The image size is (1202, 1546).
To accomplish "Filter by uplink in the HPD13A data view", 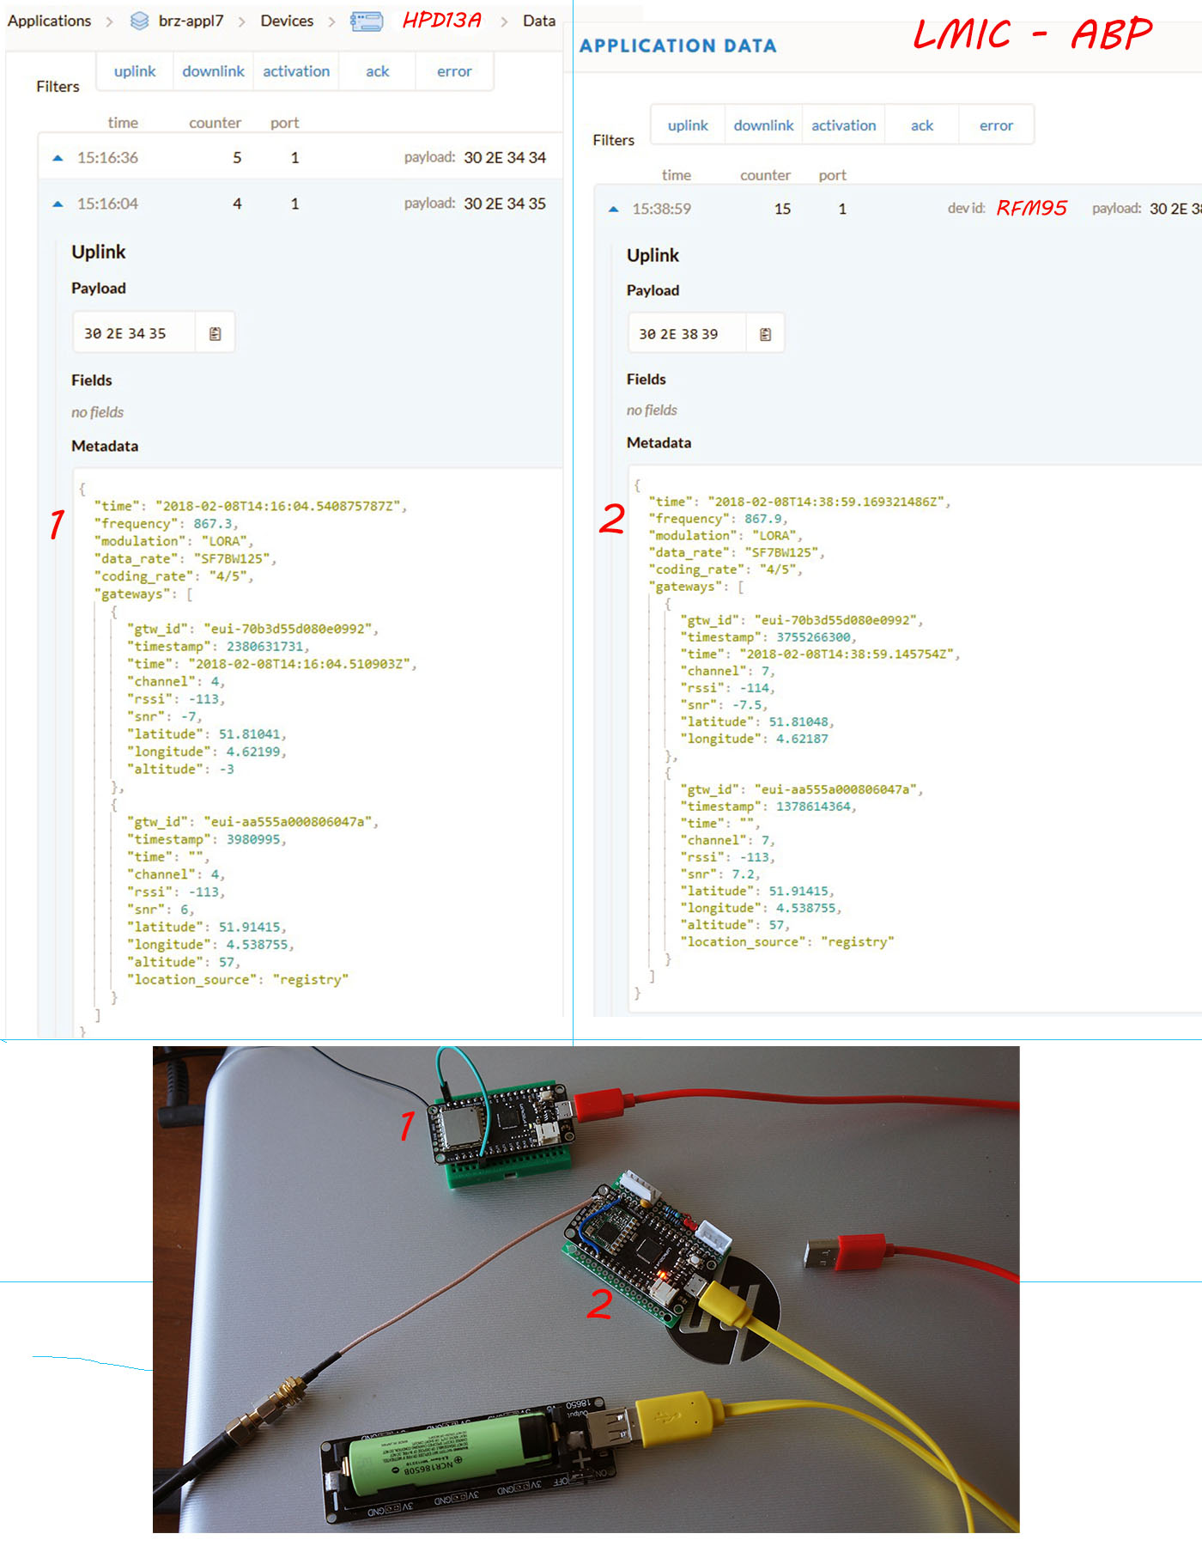I will coord(135,71).
